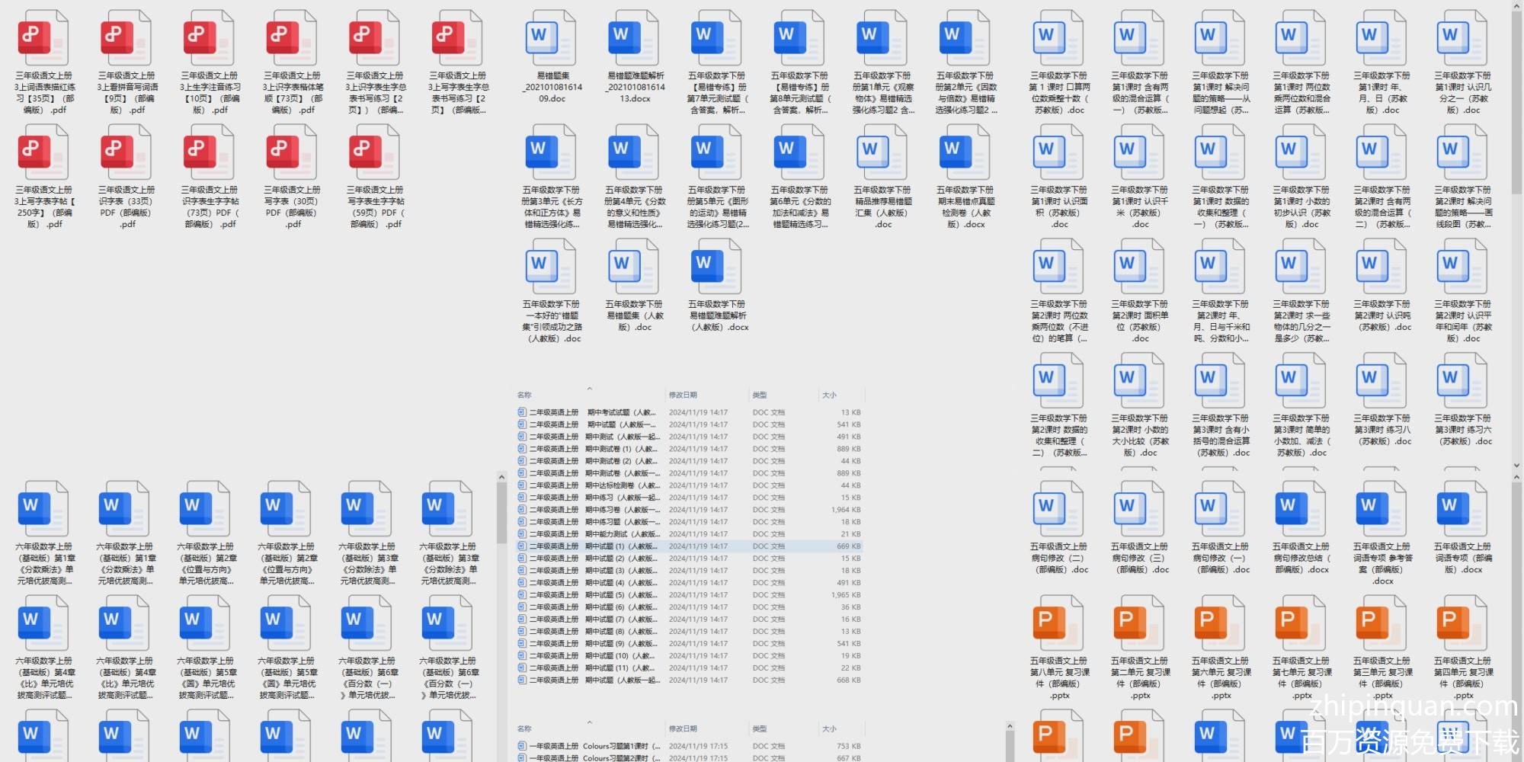Select the 写字表生字字帖（59页）PDF icon
Viewport: 1524px width, 762px height.
[375, 154]
